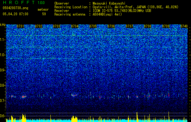This screenshot has width=191, height=122.
Task: Click the Observer name Masayuki Kobayashi
Action: click(109, 3)
